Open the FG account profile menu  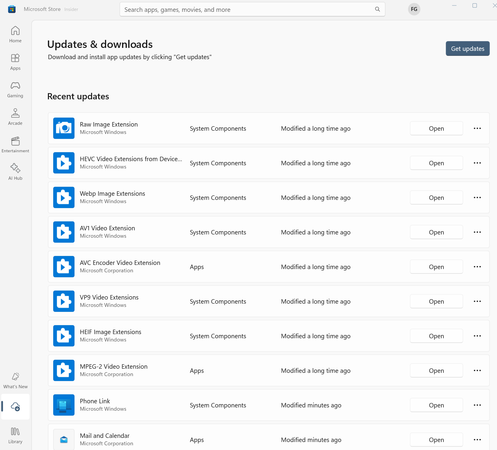click(x=414, y=9)
